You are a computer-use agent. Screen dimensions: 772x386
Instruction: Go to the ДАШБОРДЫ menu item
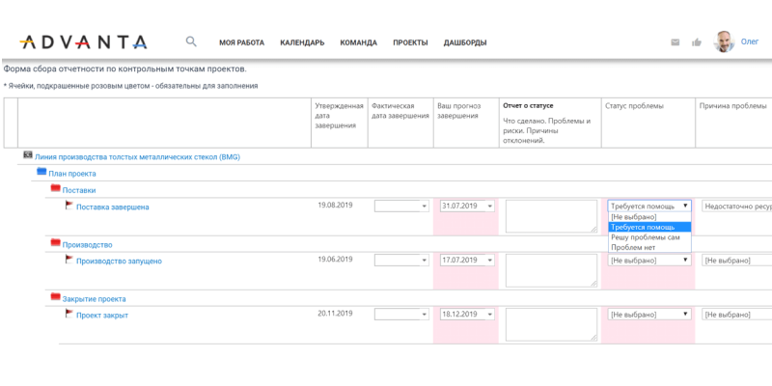(464, 42)
